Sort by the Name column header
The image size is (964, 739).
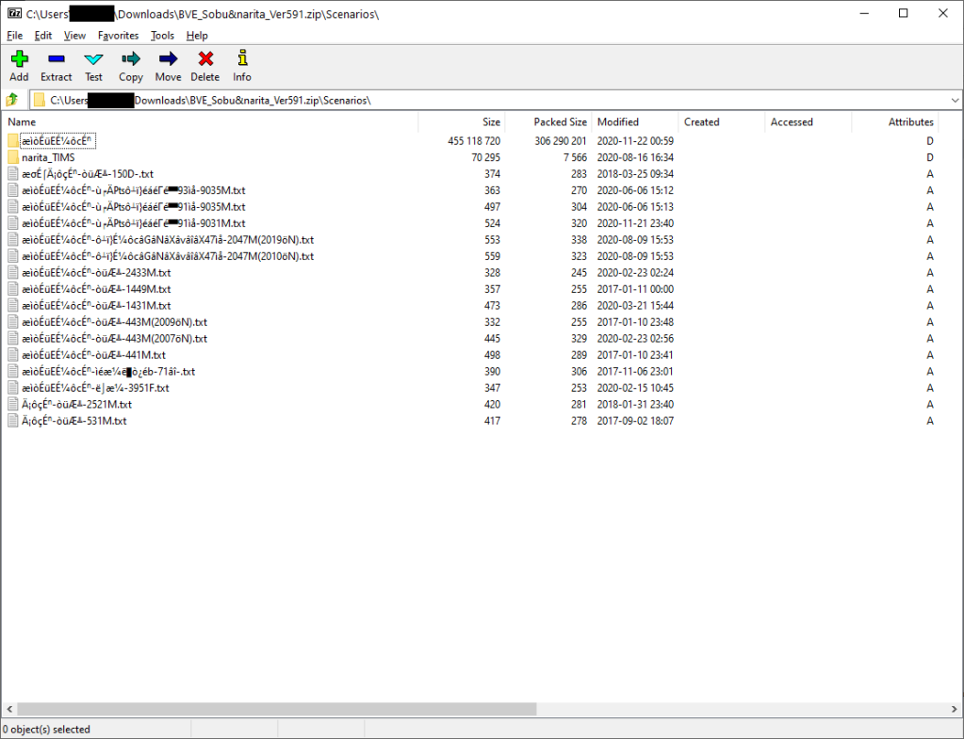pos(22,122)
